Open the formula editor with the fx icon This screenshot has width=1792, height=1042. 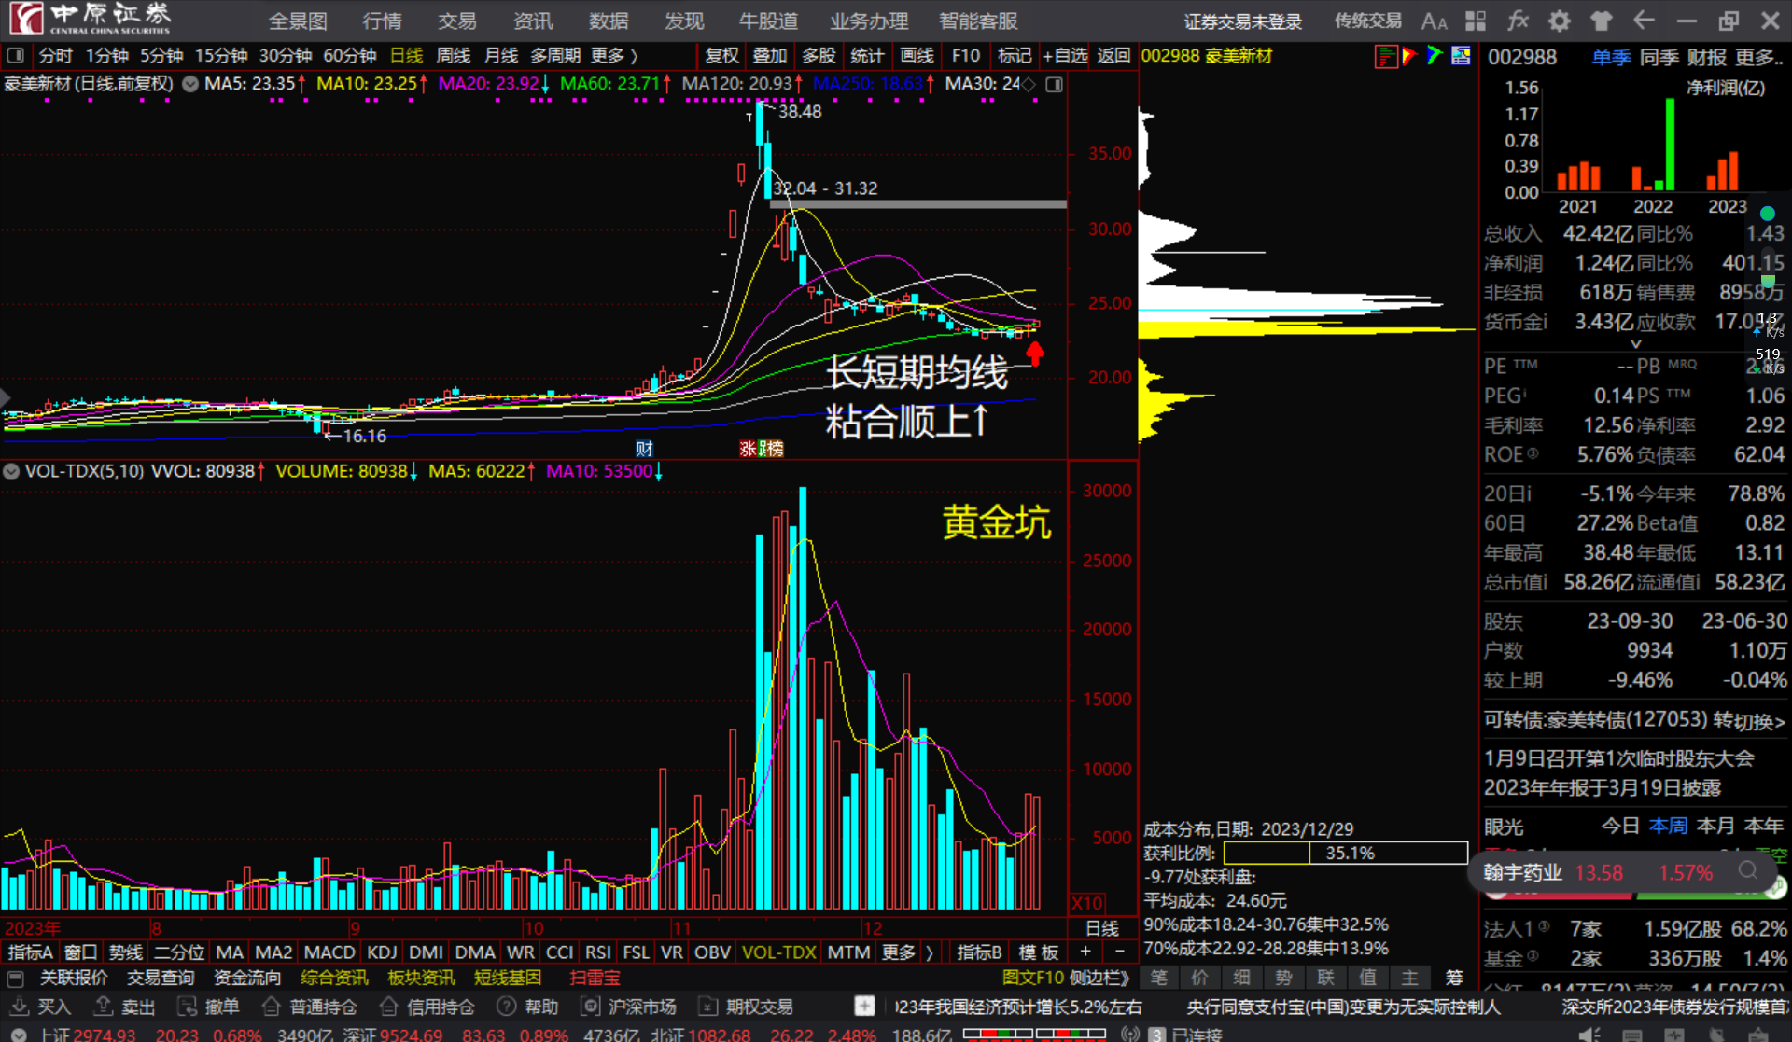point(1517,20)
